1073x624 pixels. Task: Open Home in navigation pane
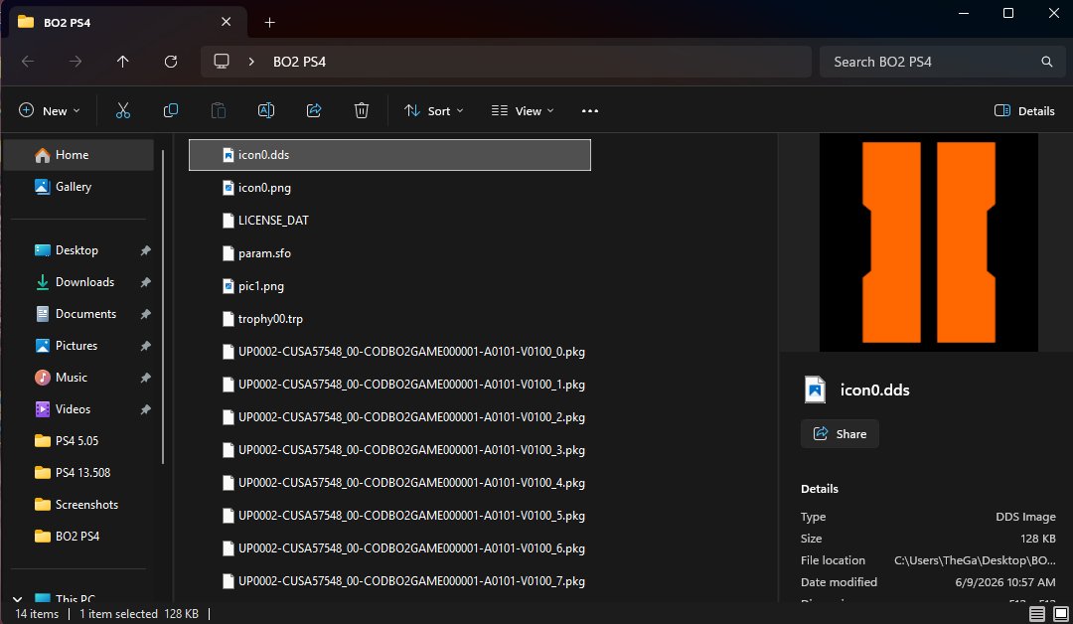pyautogui.click(x=78, y=155)
